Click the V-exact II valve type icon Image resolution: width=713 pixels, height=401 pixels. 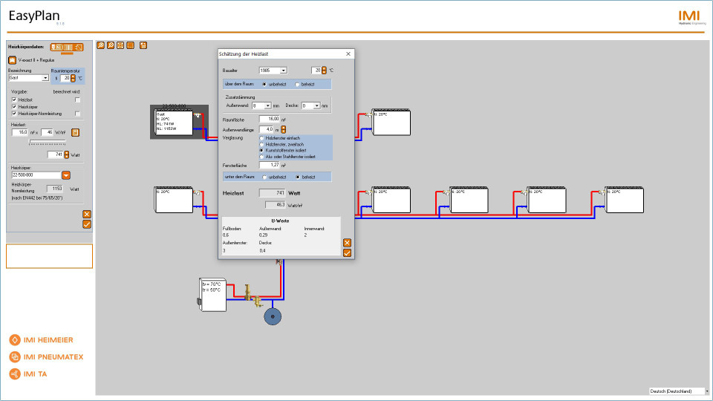(x=12, y=59)
